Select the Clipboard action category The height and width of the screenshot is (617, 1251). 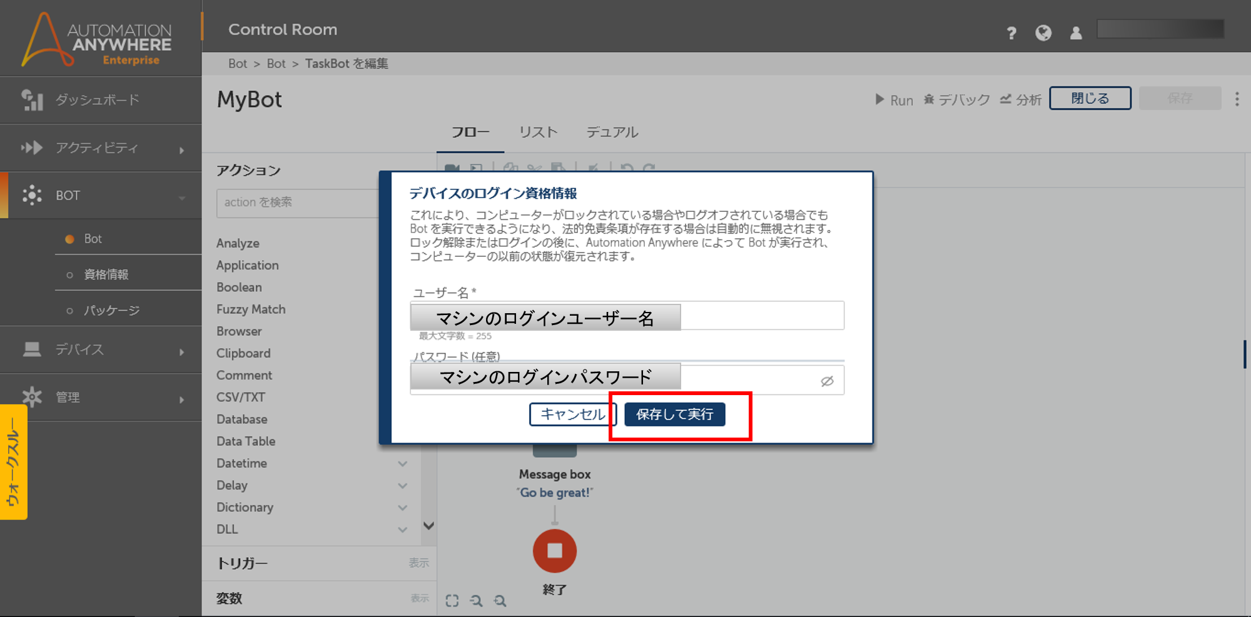pos(243,353)
